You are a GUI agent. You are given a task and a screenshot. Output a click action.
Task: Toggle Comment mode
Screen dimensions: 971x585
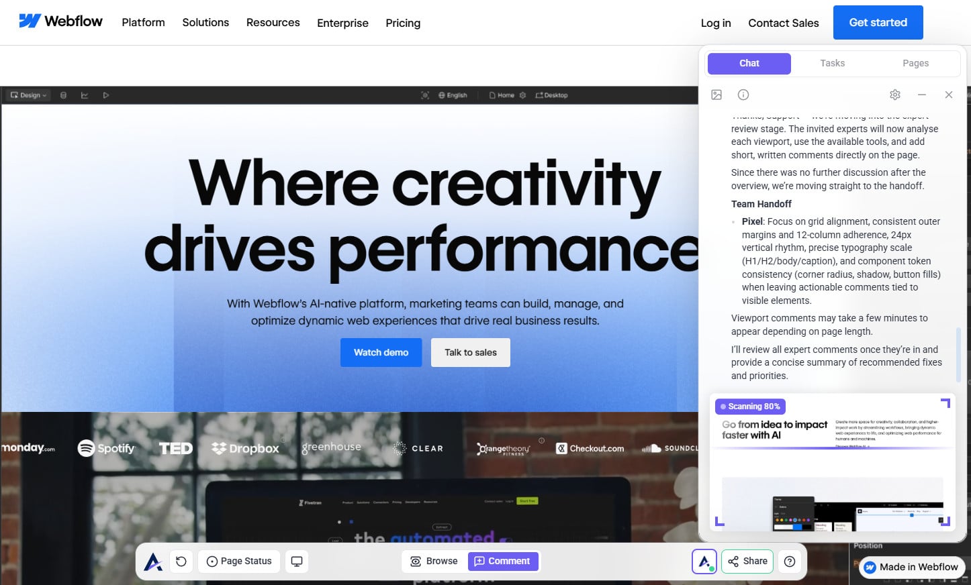pyautogui.click(x=502, y=562)
